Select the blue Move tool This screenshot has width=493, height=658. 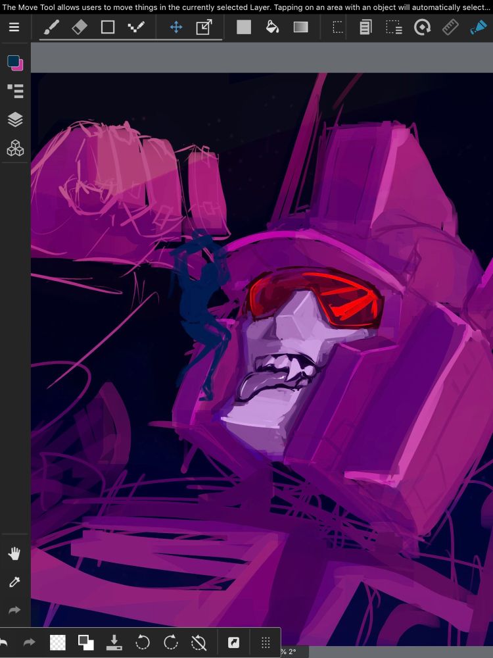[x=176, y=28]
